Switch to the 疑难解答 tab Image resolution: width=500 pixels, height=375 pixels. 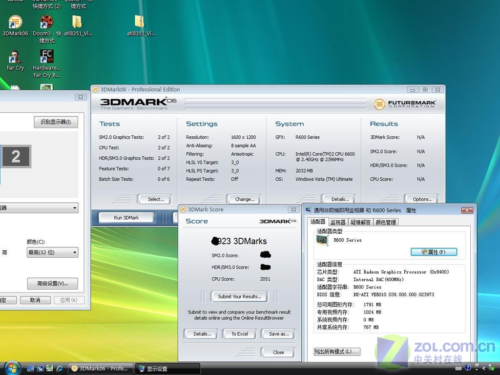pos(360,222)
